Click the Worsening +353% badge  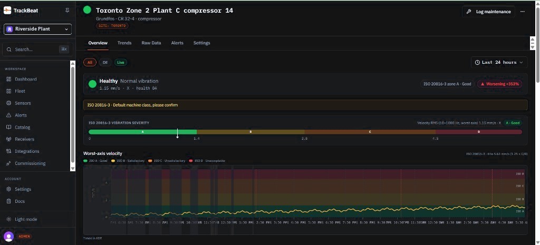pos(500,84)
